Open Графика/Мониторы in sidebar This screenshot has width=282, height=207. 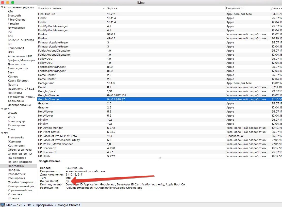pyautogui.click(x=21, y=60)
